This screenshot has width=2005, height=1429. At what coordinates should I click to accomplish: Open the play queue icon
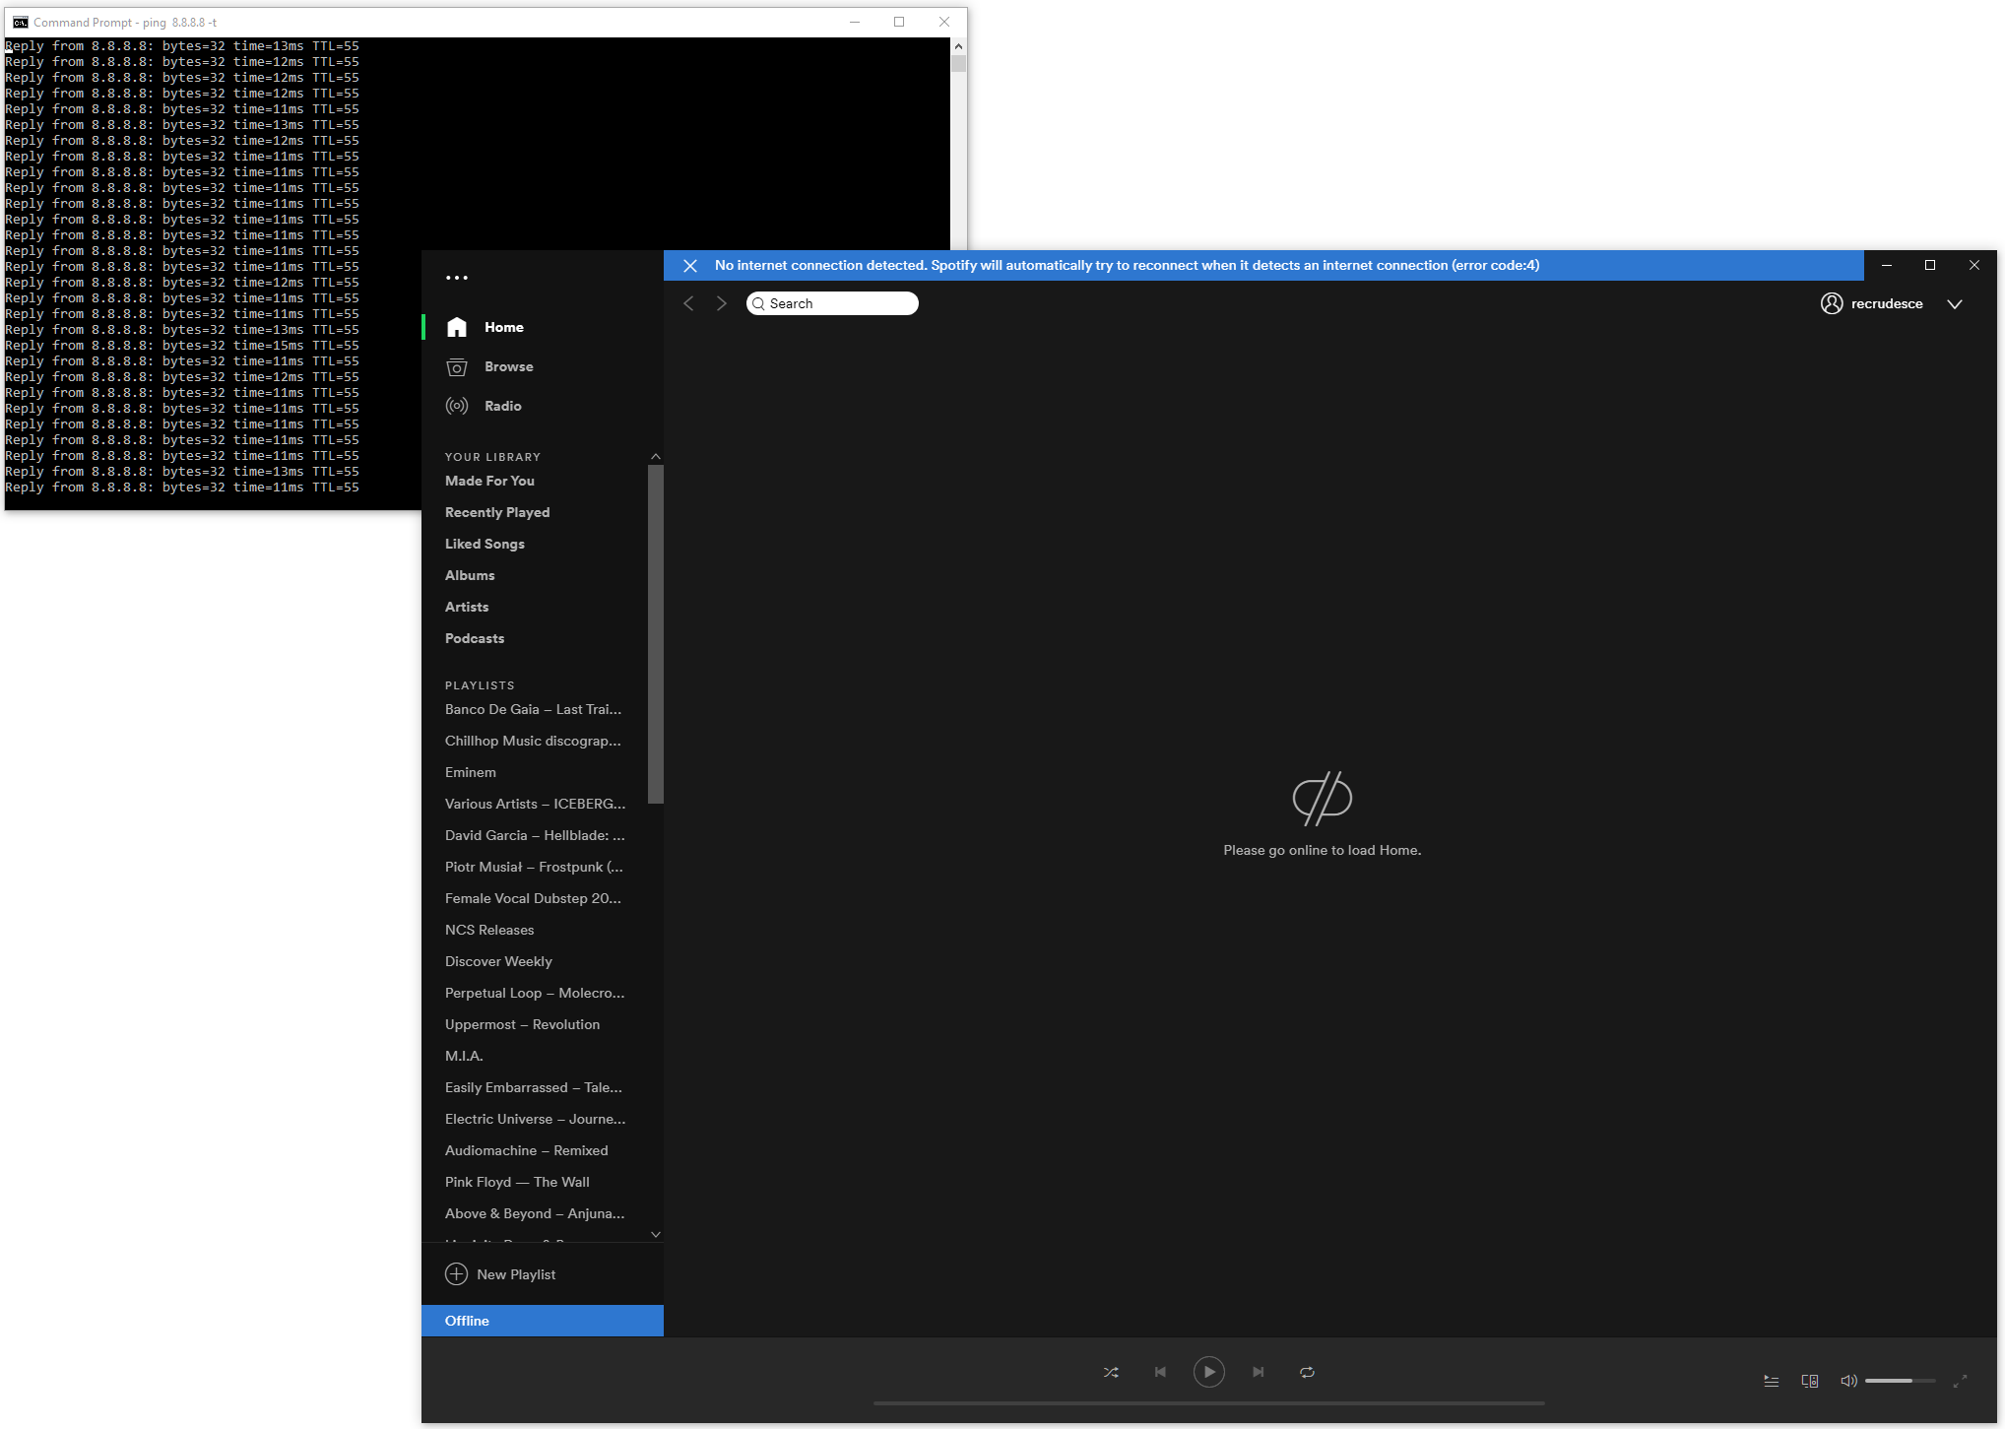coord(1771,1381)
